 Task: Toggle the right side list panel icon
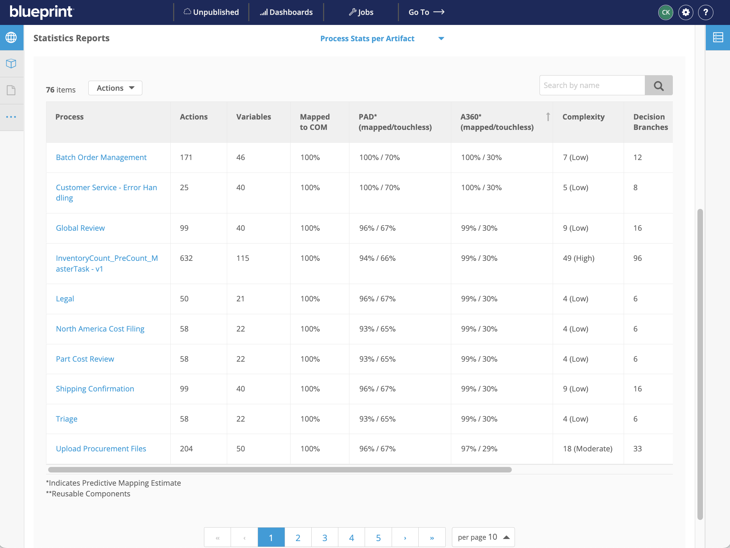click(718, 37)
